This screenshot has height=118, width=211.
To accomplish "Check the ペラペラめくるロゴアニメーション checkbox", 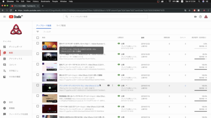I will pyautogui.click(x=38, y=106).
